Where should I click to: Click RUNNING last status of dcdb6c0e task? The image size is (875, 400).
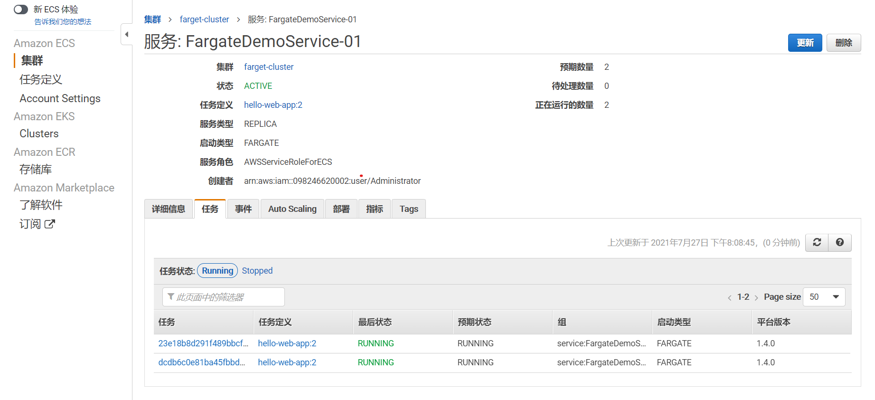(376, 362)
